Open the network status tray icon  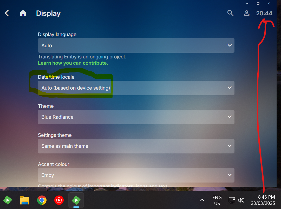coord(232,200)
